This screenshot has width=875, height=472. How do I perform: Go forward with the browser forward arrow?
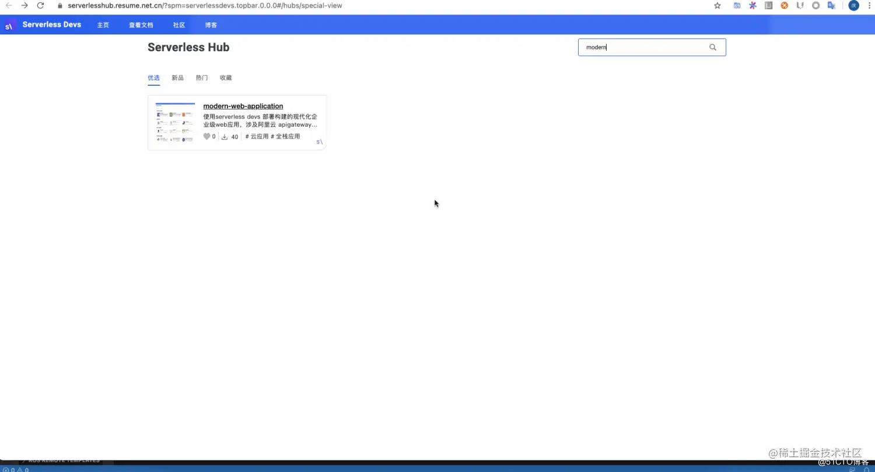pyautogui.click(x=24, y=5)
